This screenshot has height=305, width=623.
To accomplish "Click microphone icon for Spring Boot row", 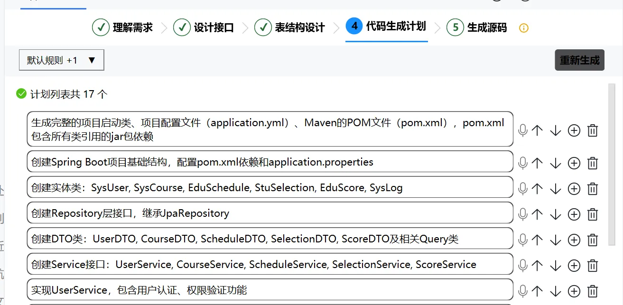I will click(522, 163).
